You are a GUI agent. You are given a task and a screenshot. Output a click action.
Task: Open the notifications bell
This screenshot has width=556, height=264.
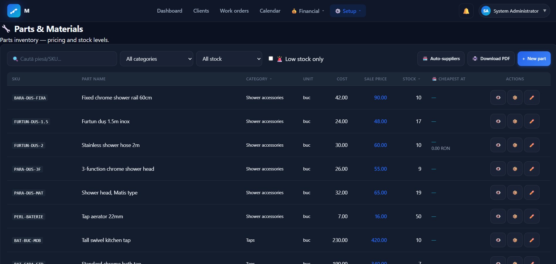click(x=466, y=11)
